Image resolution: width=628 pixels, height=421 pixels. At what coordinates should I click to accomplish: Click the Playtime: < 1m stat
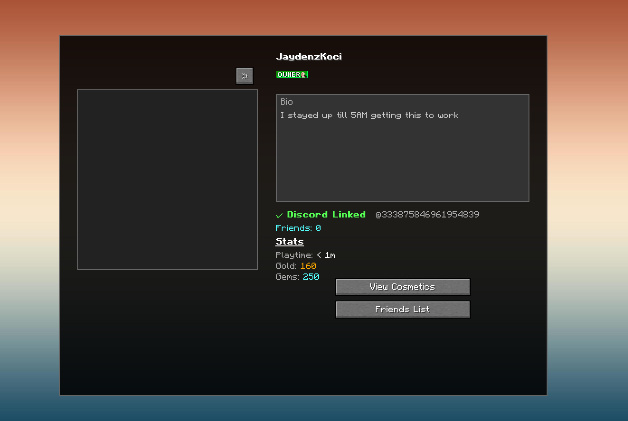point(306,255)
